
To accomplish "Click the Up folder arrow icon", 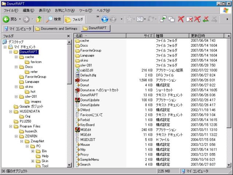I will pos(39,19).
